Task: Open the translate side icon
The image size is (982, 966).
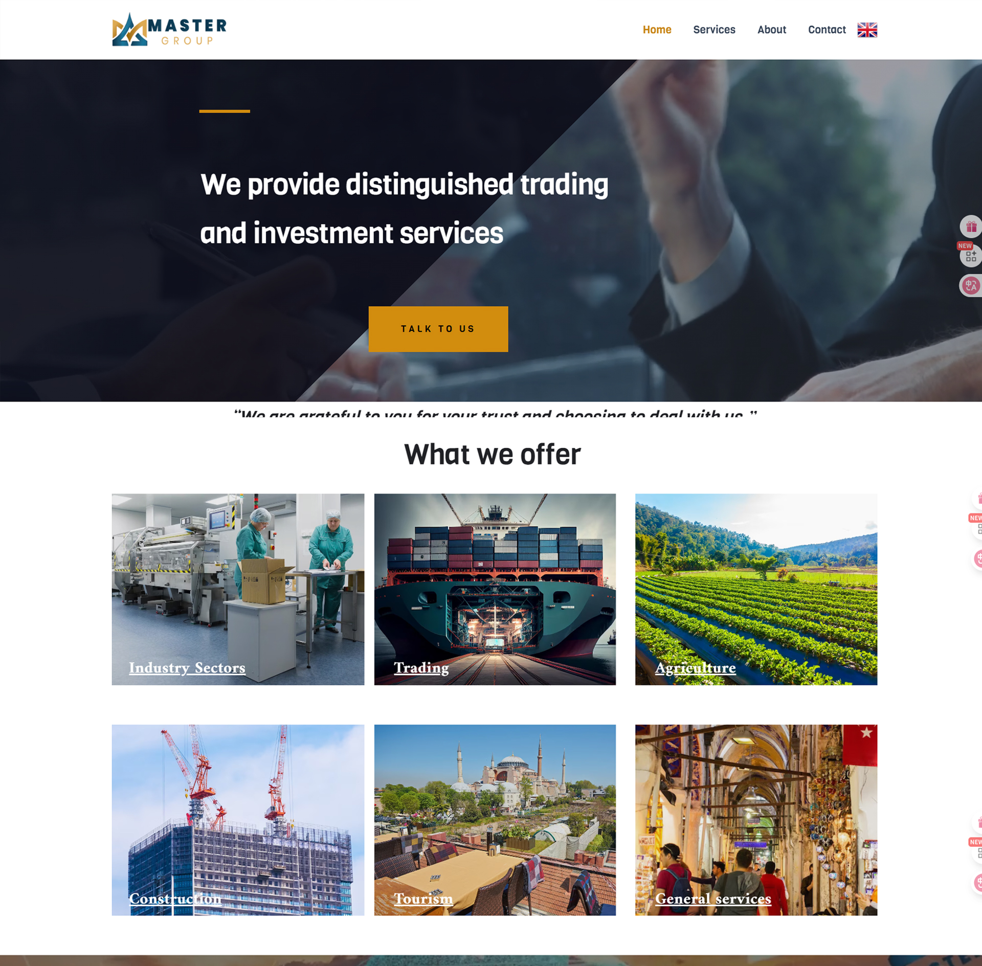Action: (971, 285)
